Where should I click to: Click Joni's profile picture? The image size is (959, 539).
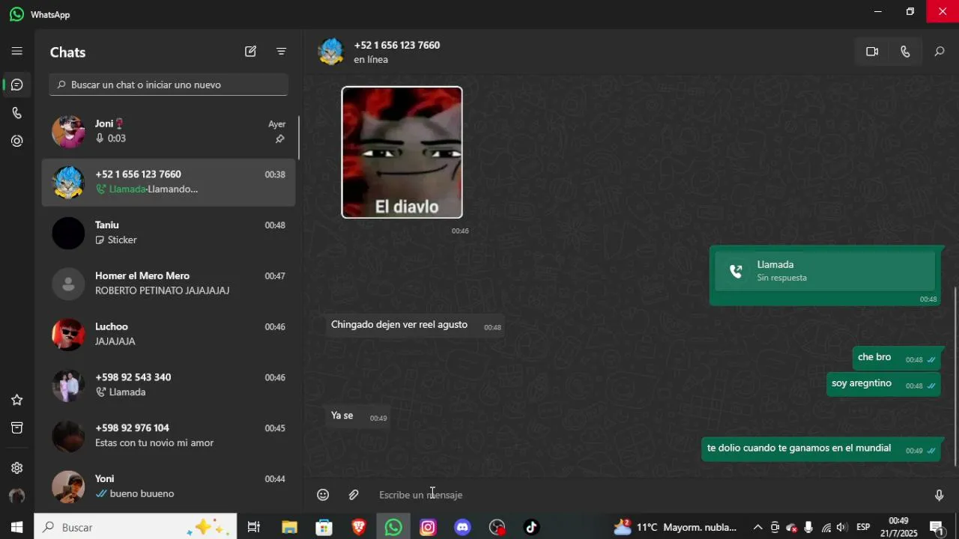[x=68, y=132]
